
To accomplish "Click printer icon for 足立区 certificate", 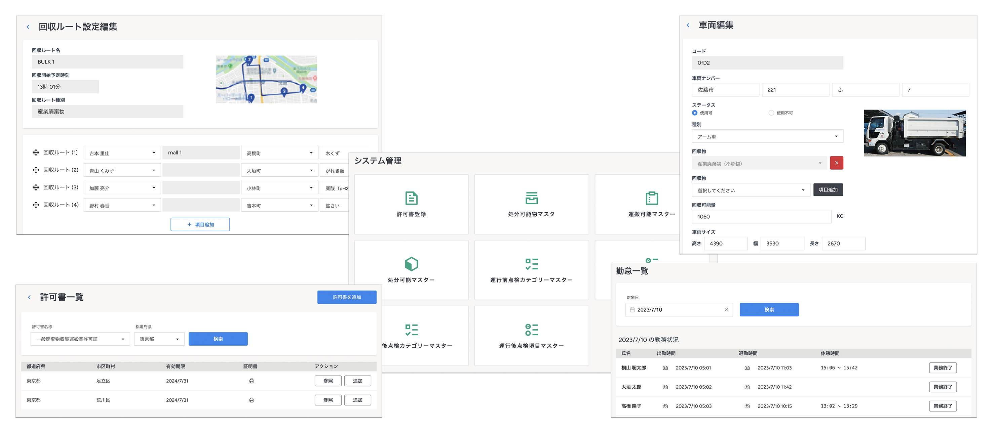I will click(x=252, y=381).
